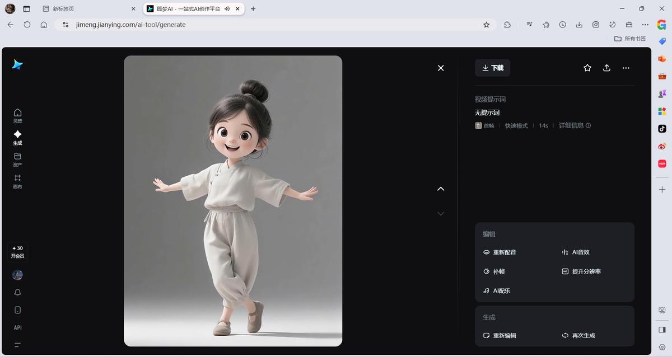Close the 新标签页 tab
Screen dimensions: 672x357
coord(133,9)
